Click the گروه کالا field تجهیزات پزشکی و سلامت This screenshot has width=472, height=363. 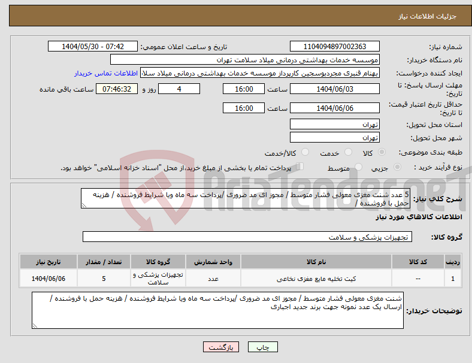point(247,237)
